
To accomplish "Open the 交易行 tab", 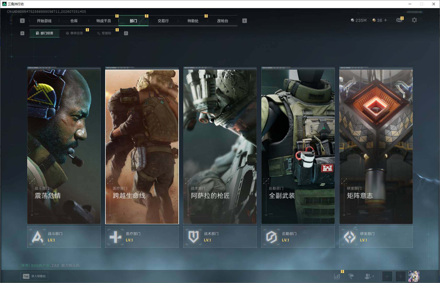I will pos(163,21).
